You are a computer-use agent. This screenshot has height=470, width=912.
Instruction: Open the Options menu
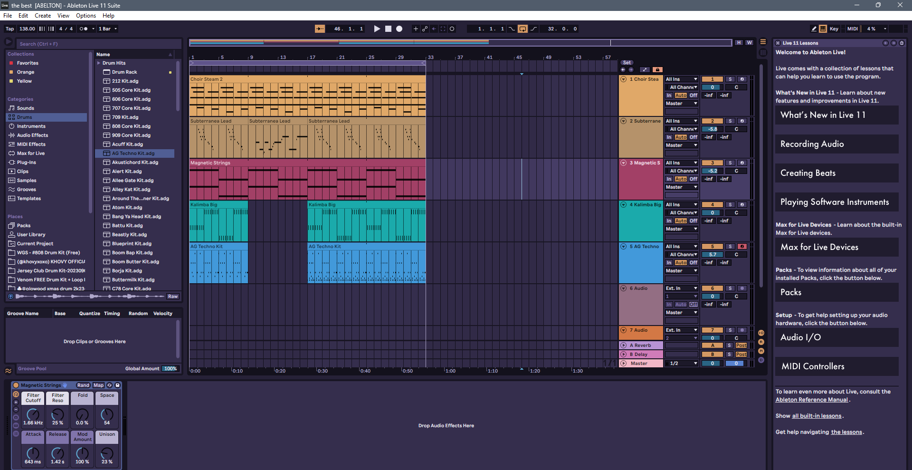pyautogui.click(x=86, y=16)
